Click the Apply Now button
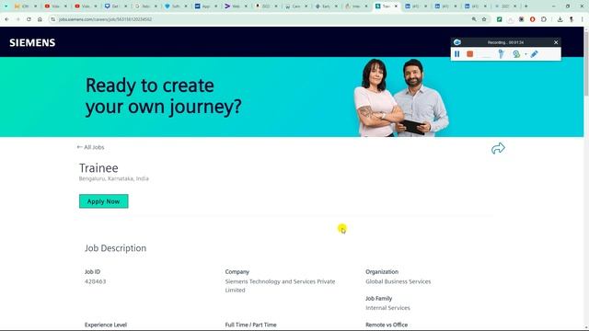 coord(104,201)
